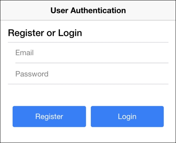Click the blue Login button
The image size is (176, 143).
[x=127, y=117]
